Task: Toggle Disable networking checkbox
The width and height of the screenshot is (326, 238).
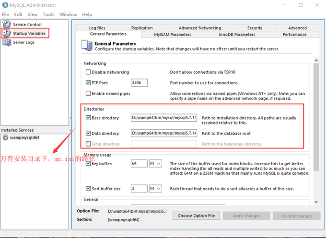Action: pos(88,72)
